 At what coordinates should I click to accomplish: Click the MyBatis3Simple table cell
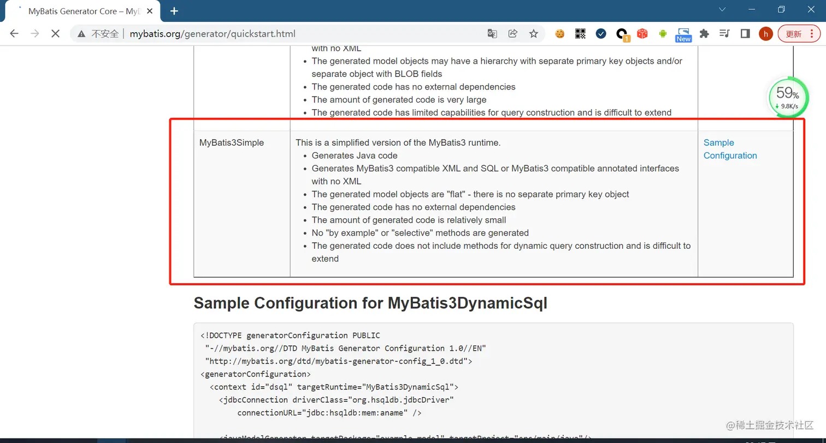(x=242, y=203)
